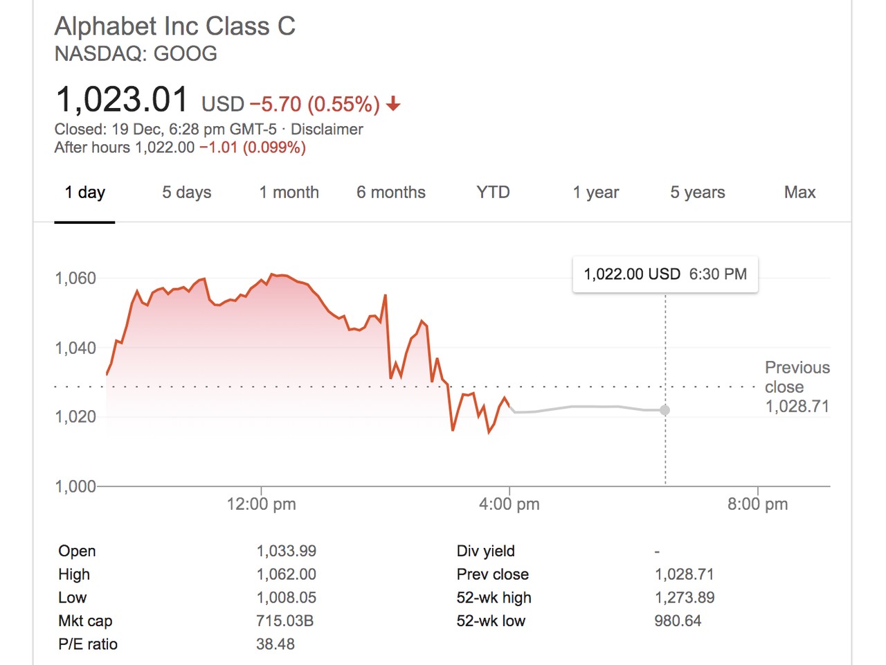Show the YTD chart view
The height and width of the screenshot is (665, 886).
493,193
